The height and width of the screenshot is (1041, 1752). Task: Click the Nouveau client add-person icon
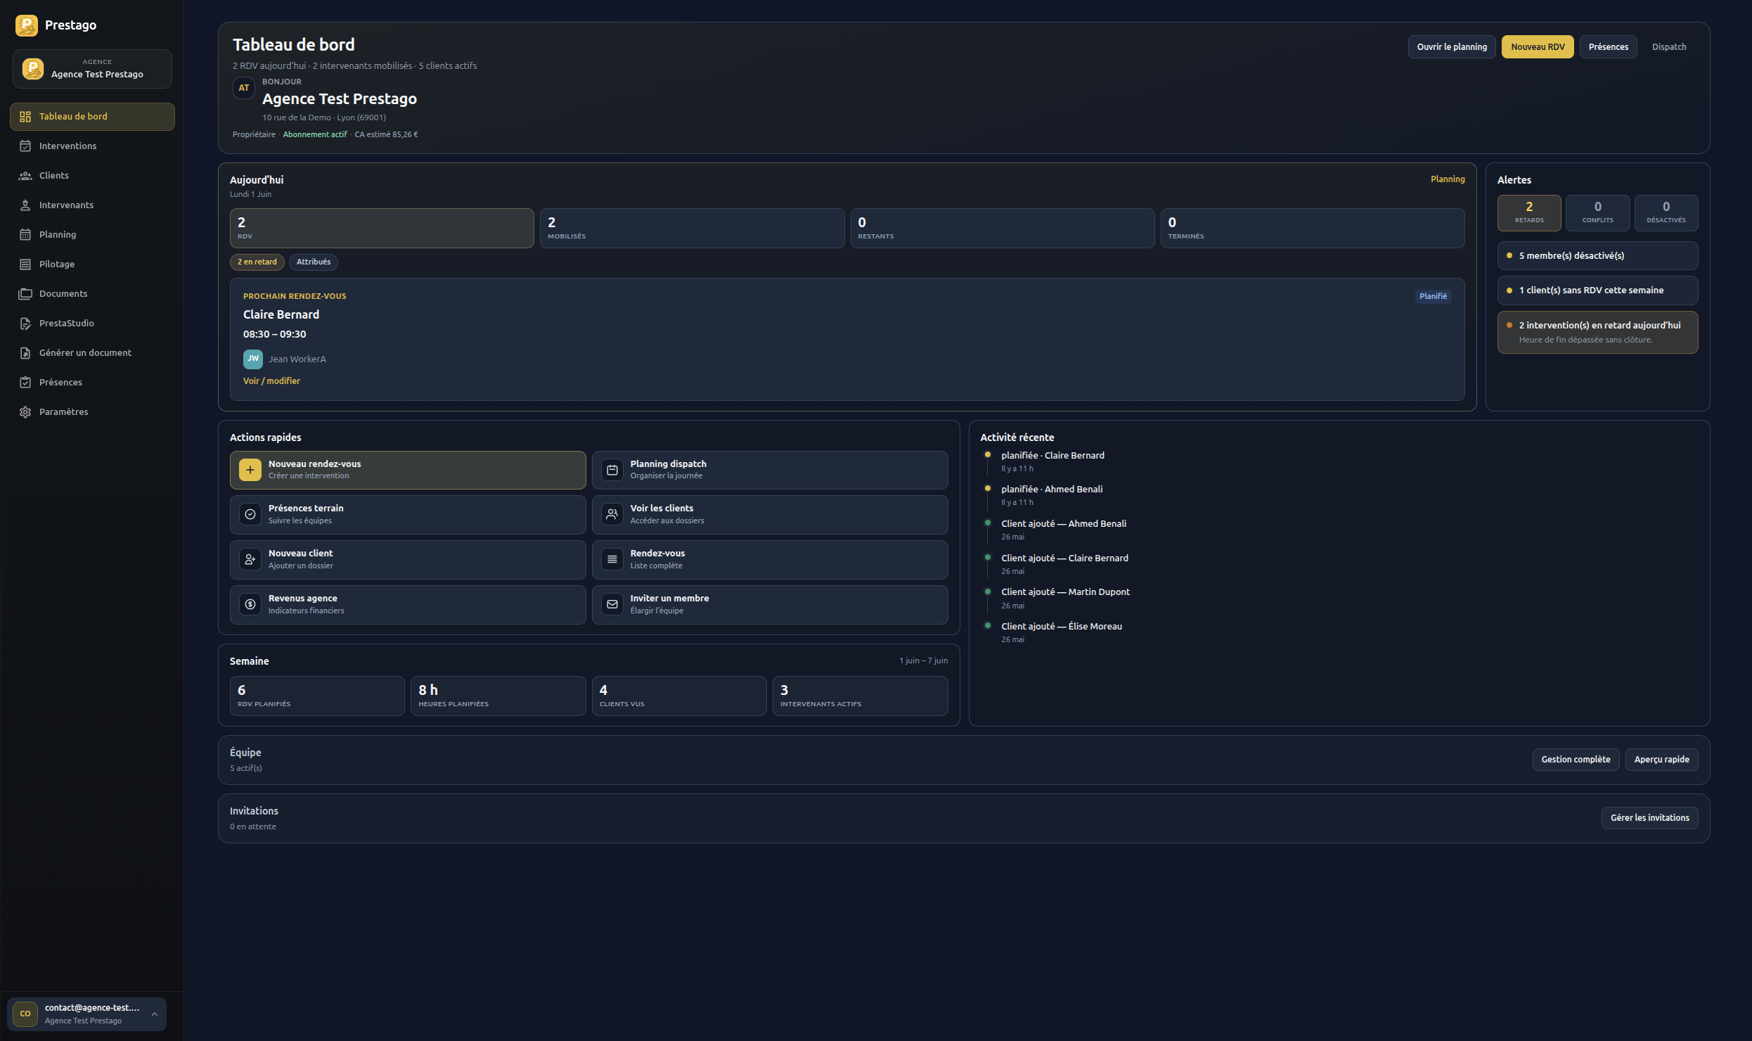point(250,560)
